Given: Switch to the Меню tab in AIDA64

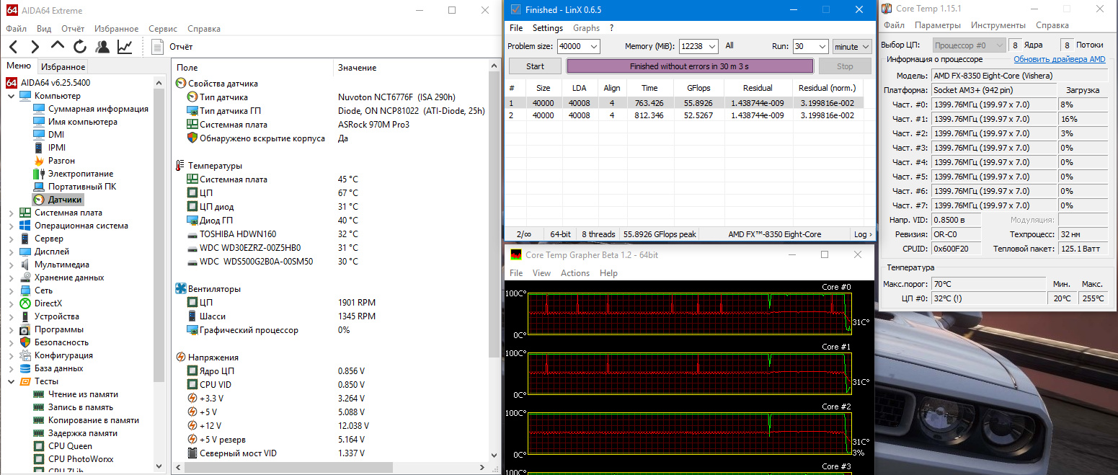Looking at the screenshot, I should pos(19,66).
